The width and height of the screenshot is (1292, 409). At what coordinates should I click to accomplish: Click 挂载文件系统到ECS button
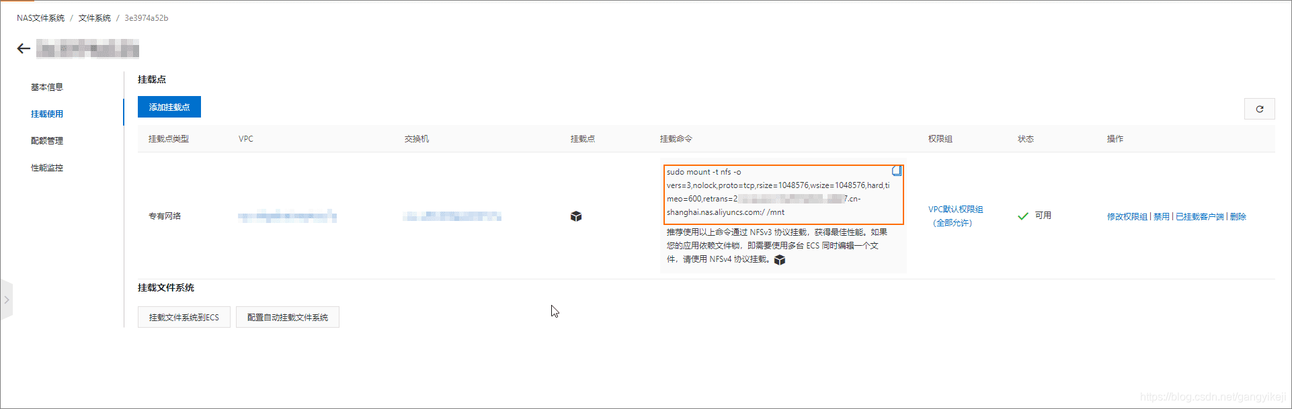coord(184,317)
